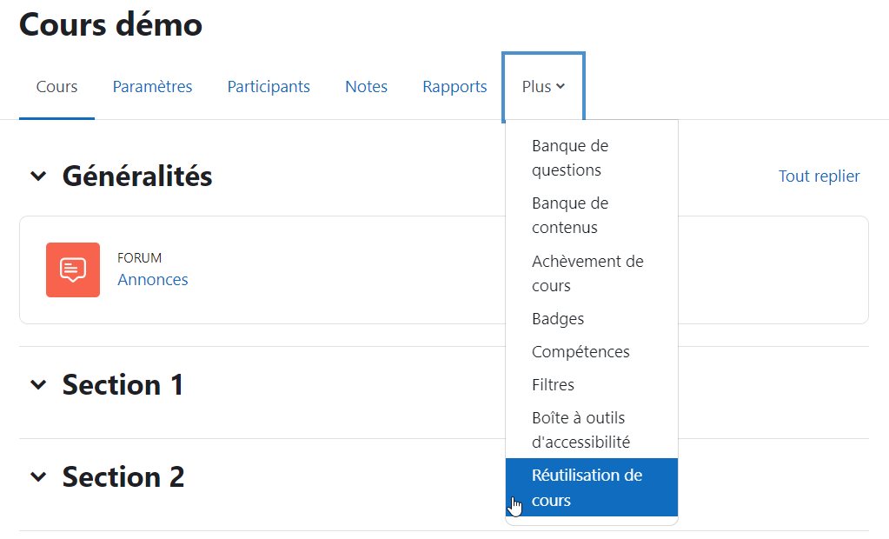Click the orange Forum activity icon

click(73, 270)
